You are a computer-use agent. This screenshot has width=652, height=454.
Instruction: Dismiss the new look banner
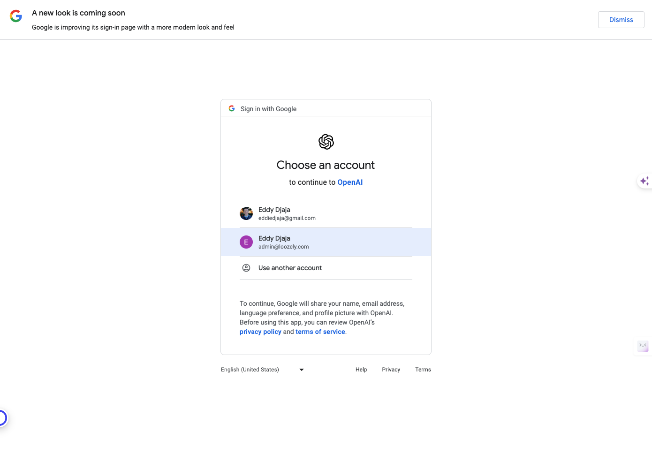tap(621, 20)
